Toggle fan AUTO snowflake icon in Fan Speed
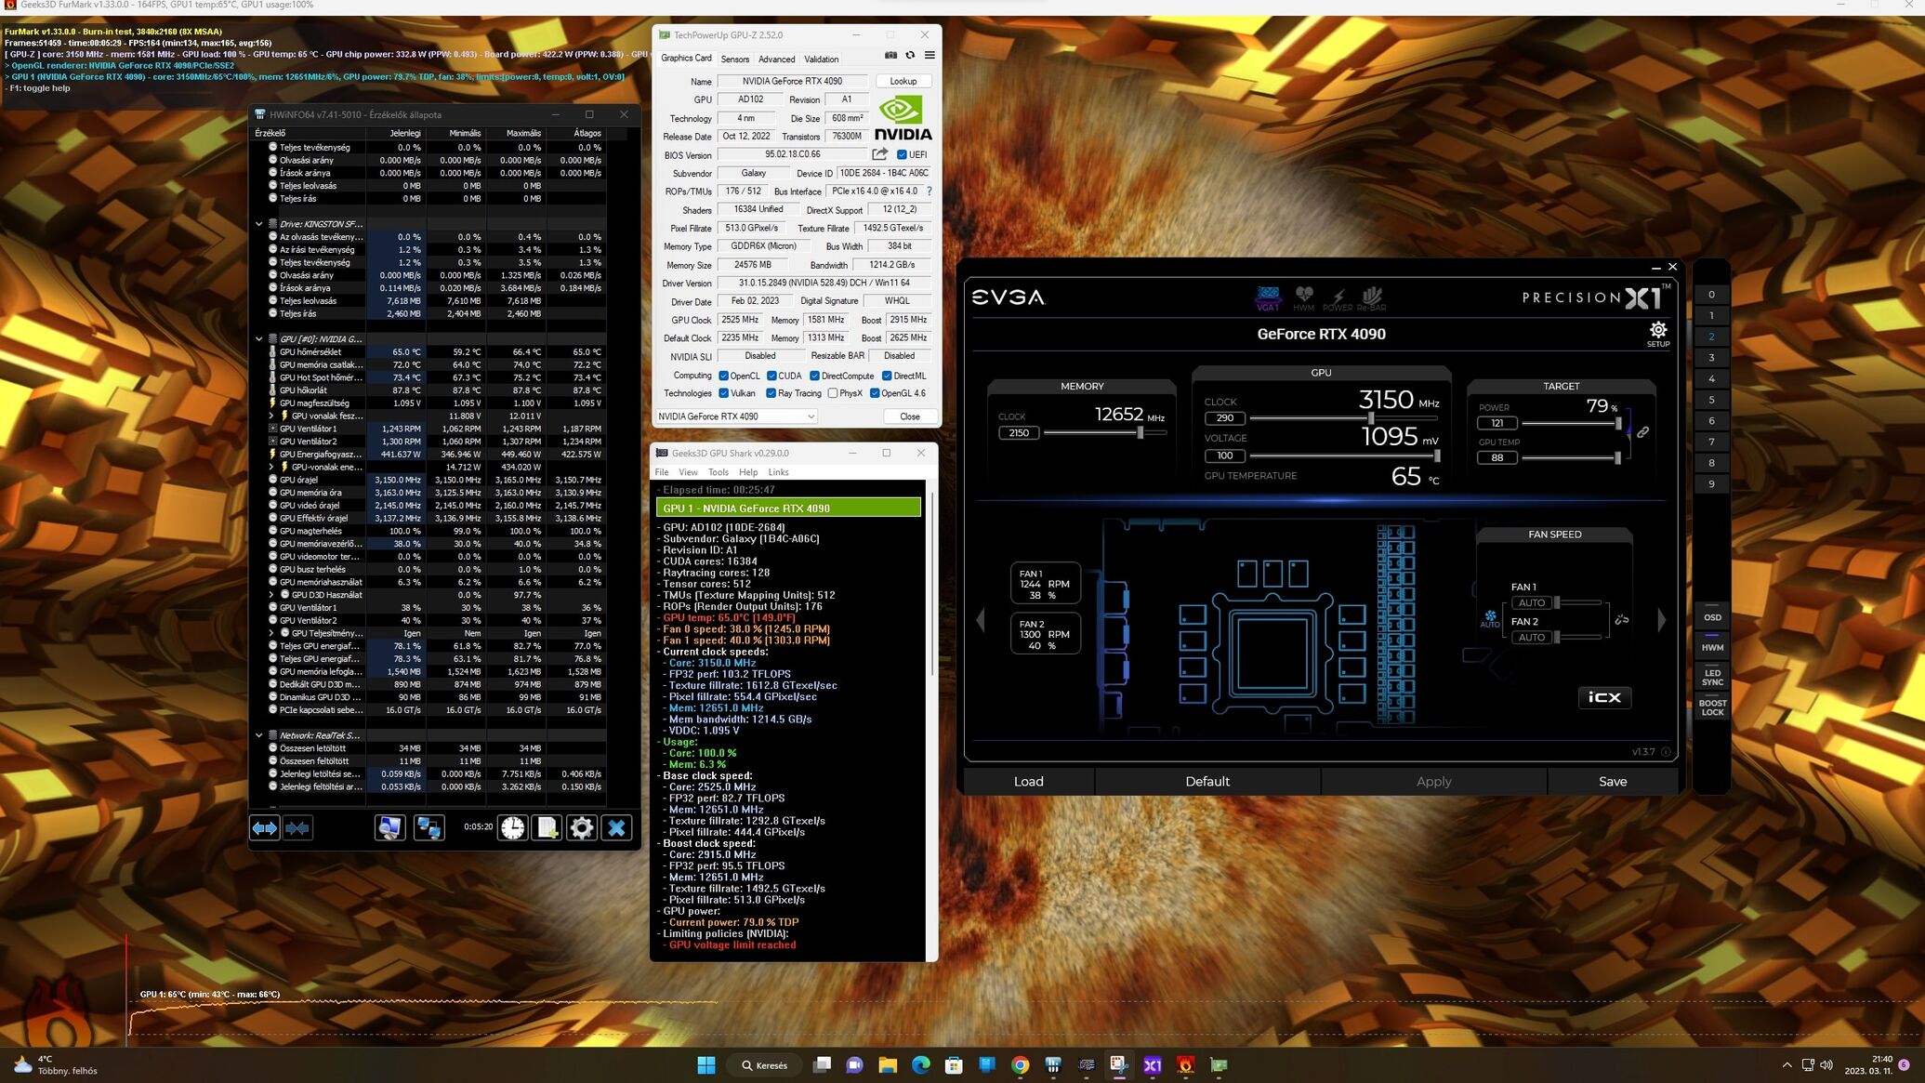This screenshot has width=1925, height=1083. click(x=1490, y=618)
